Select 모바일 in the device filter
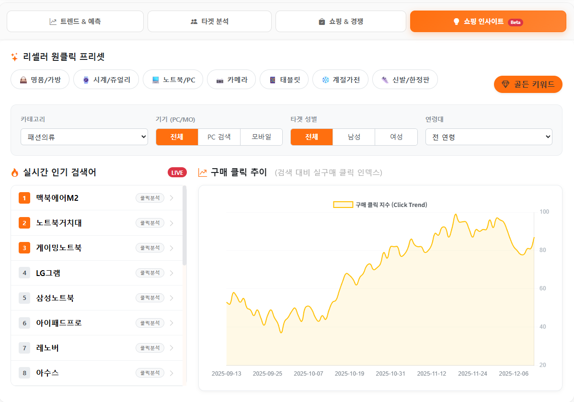This screenshot has height=402, width=574. [x=261, y=137]
